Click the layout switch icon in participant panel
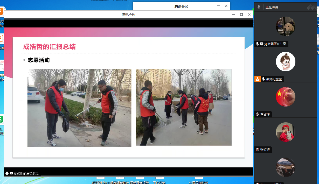The image size is (319, 184). click(312, 7)
